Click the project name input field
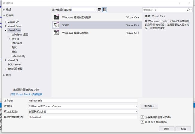 (x=83, y=101)
